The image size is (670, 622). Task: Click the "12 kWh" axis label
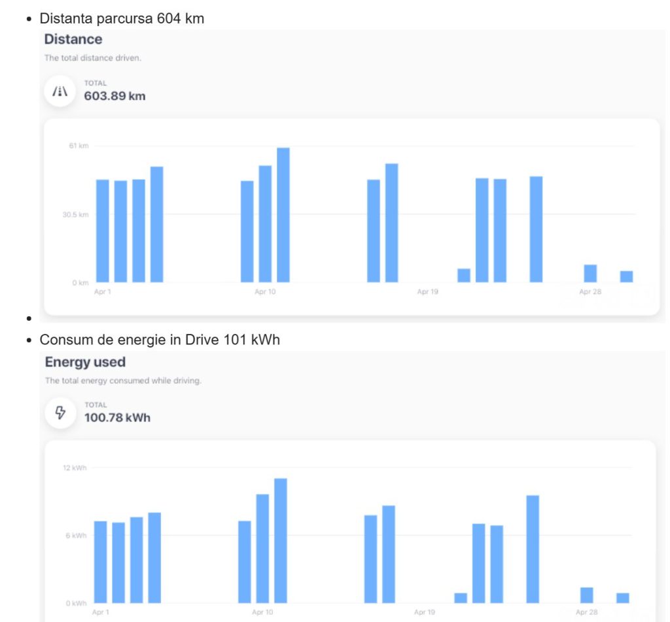tap(75, 468)
